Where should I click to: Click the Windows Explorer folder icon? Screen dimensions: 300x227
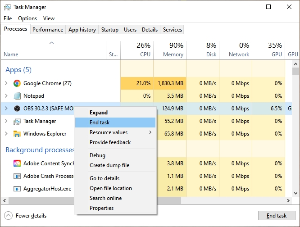tap(17, 134)
